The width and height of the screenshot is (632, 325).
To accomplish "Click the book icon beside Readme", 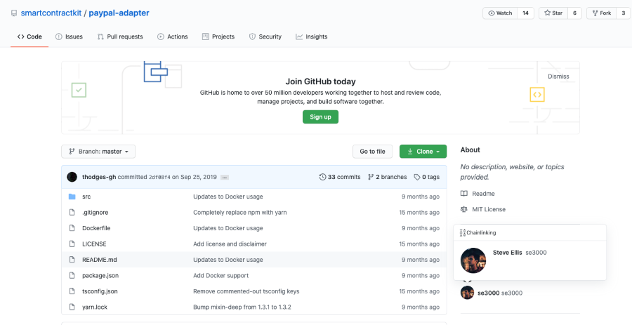I will point(464,194).
